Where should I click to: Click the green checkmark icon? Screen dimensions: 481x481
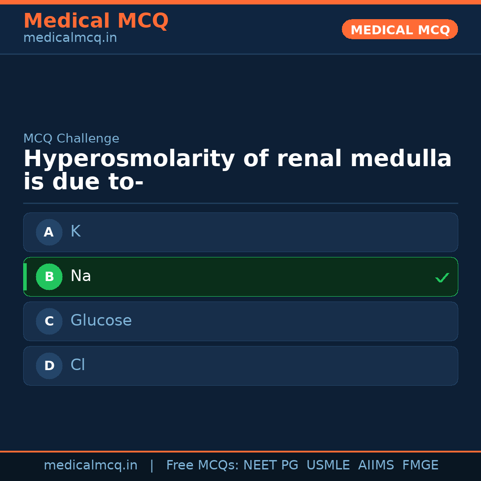pos(442,277)
